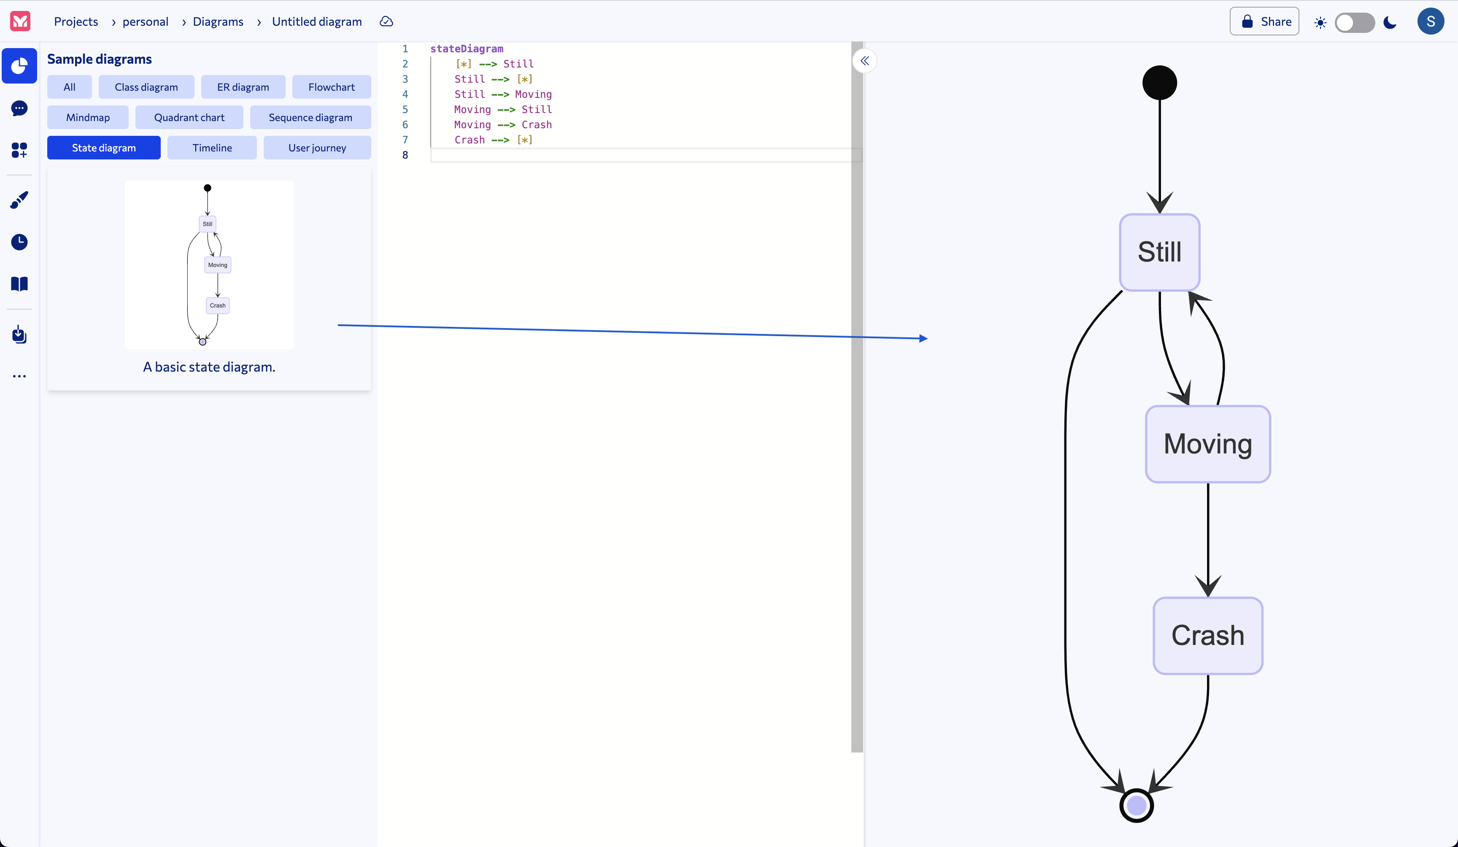
Task: Open the Sample Diagrams panel
Action: point(19,65)
